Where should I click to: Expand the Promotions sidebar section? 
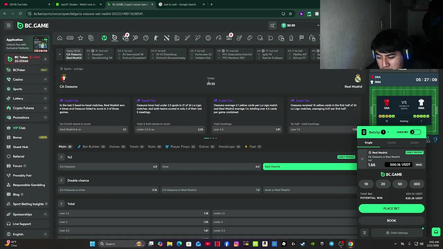pos(45,118)
